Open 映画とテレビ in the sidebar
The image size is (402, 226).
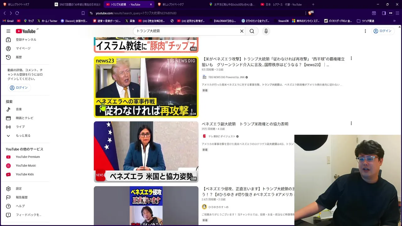coord(24,118)
